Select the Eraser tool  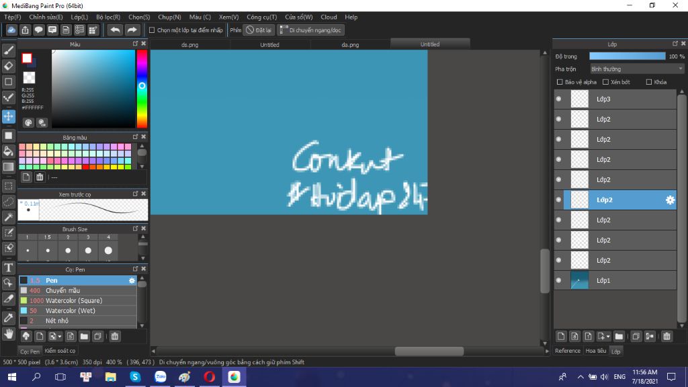pyautogui.click(x=8, y=66)
